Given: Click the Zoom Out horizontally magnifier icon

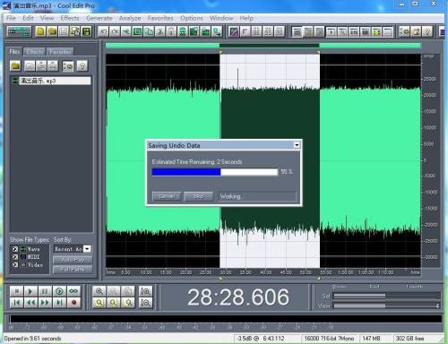Looking at the screenshot, I should point(113,291).
